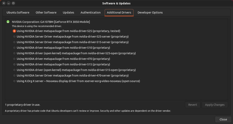Go to the Updates tab

point(68,12)
